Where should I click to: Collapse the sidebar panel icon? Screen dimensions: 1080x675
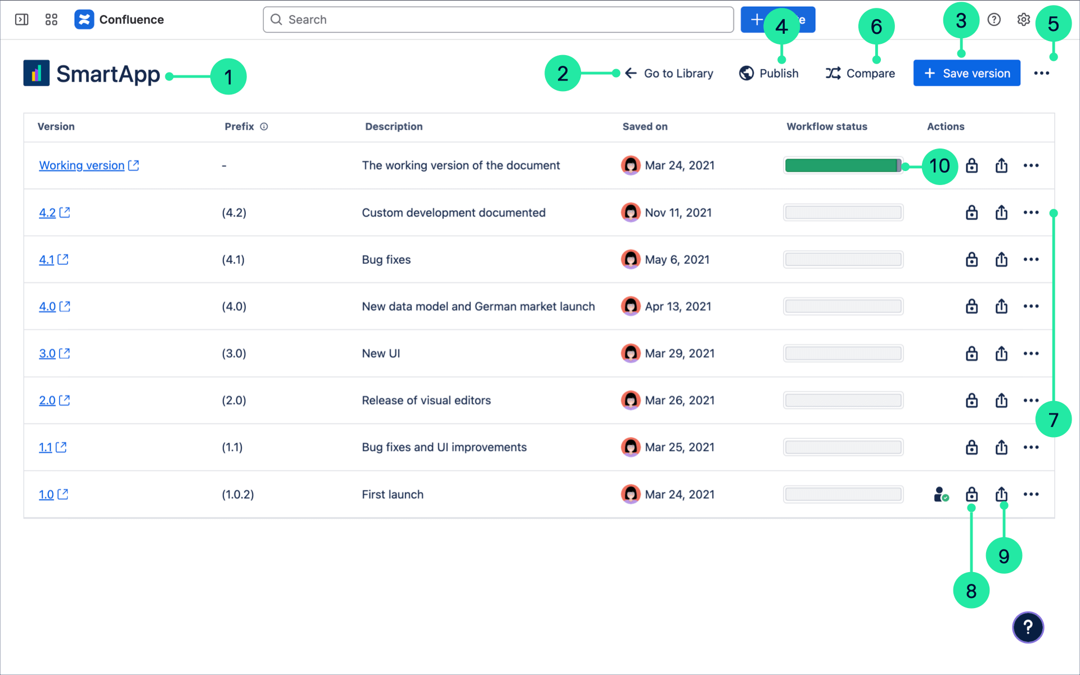coord(21,19)
